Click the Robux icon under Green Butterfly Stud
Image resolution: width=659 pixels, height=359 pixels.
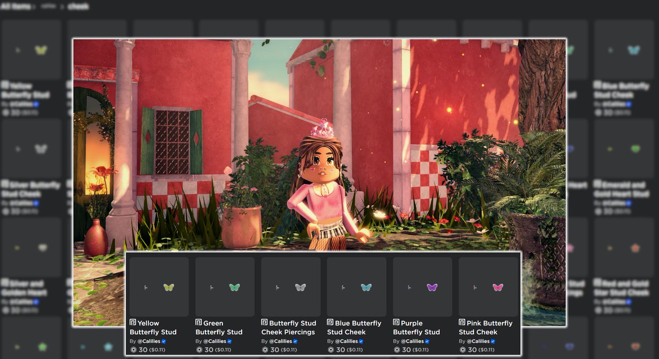199,350
